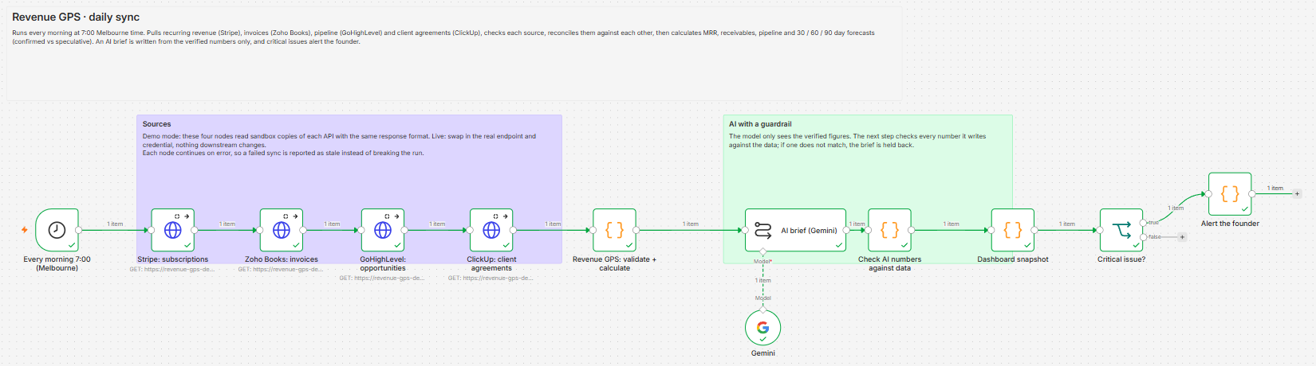Image resolution: width=1316 pixels, height=366 pixels.
Task: Click the plus connector on the false branch
Action: [1182, 237]
